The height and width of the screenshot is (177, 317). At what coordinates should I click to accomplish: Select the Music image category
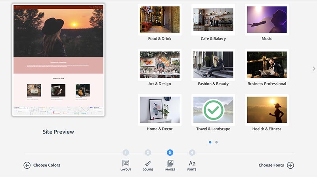pos(267,20)
